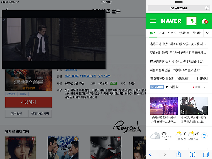
Task: Tap the status bar clock 오전 1:39
Action: pos(106,2)
